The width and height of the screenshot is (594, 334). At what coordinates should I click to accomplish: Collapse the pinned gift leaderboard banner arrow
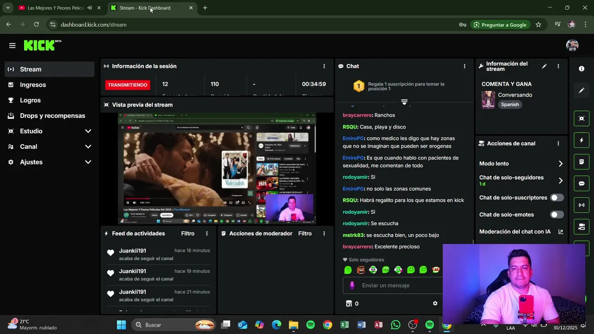404,102
